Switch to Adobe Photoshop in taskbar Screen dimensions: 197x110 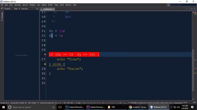(74, 107)
